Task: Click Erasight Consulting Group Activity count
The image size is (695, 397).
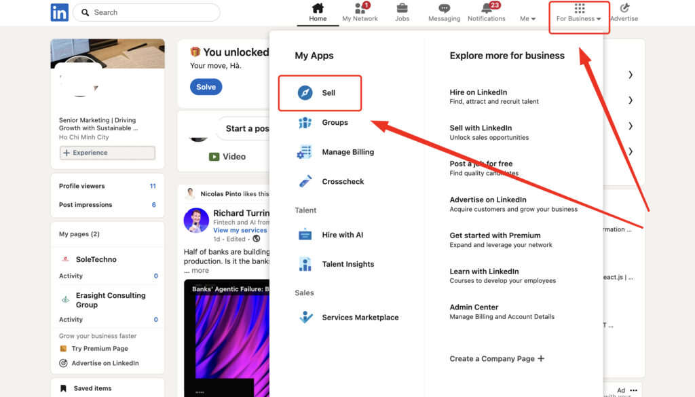Action: [x=108, y=320]
